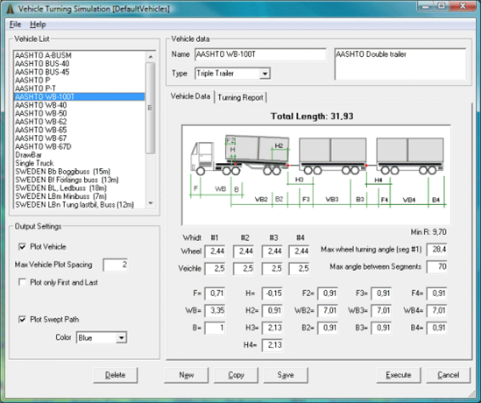Click the Execute button
The height and width of the screenshot is (403, 481).
click(399, 375)
